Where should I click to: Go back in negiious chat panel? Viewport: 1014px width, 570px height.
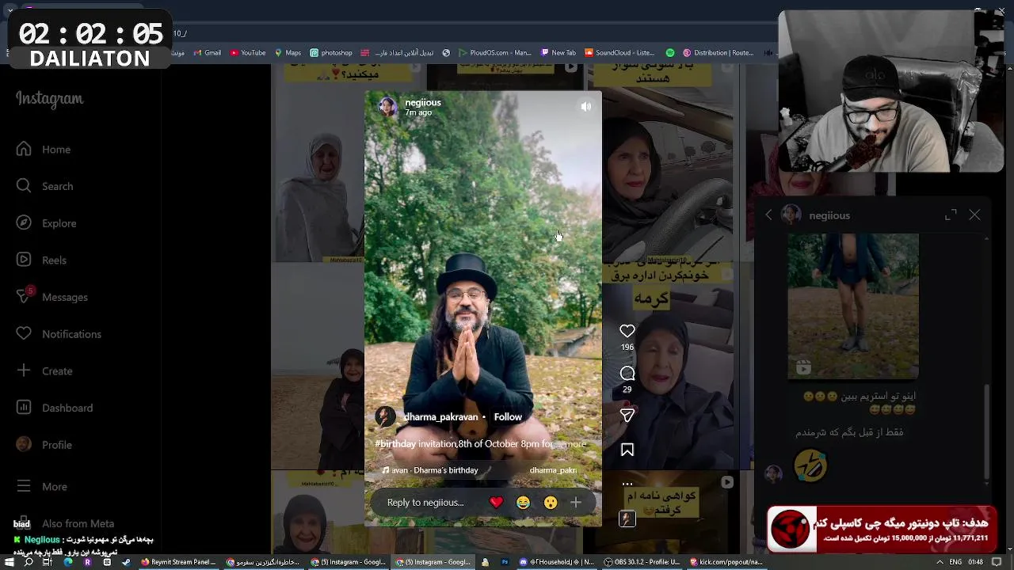(x=768, y=215)
